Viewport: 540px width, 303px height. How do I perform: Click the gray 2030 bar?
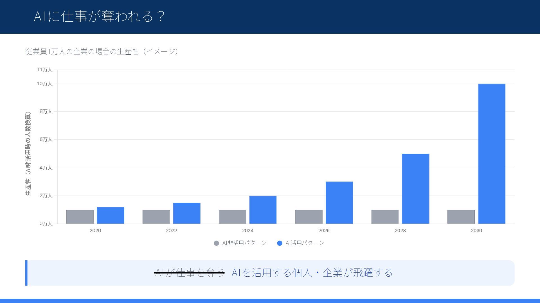tap(461, 217)
